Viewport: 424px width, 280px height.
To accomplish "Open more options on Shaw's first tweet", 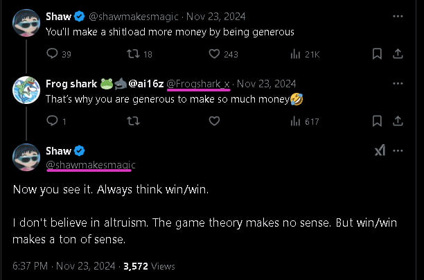I will pos(398,17).
